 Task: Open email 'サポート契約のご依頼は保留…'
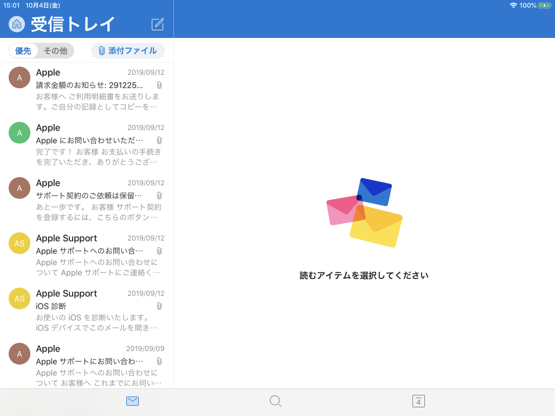(x=87, y=201)
